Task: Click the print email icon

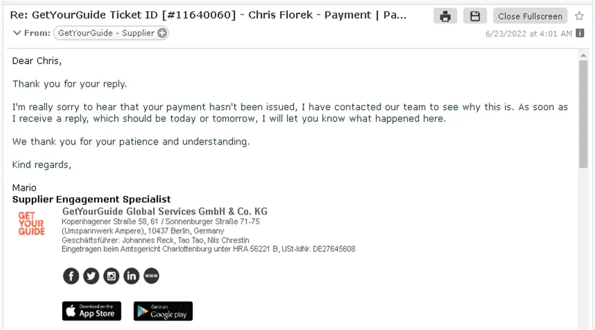Action: (x=445, y=16)
